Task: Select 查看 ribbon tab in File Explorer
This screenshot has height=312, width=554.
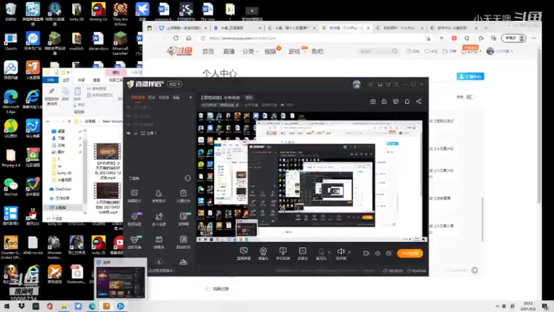Action: (x=96, y=80)
